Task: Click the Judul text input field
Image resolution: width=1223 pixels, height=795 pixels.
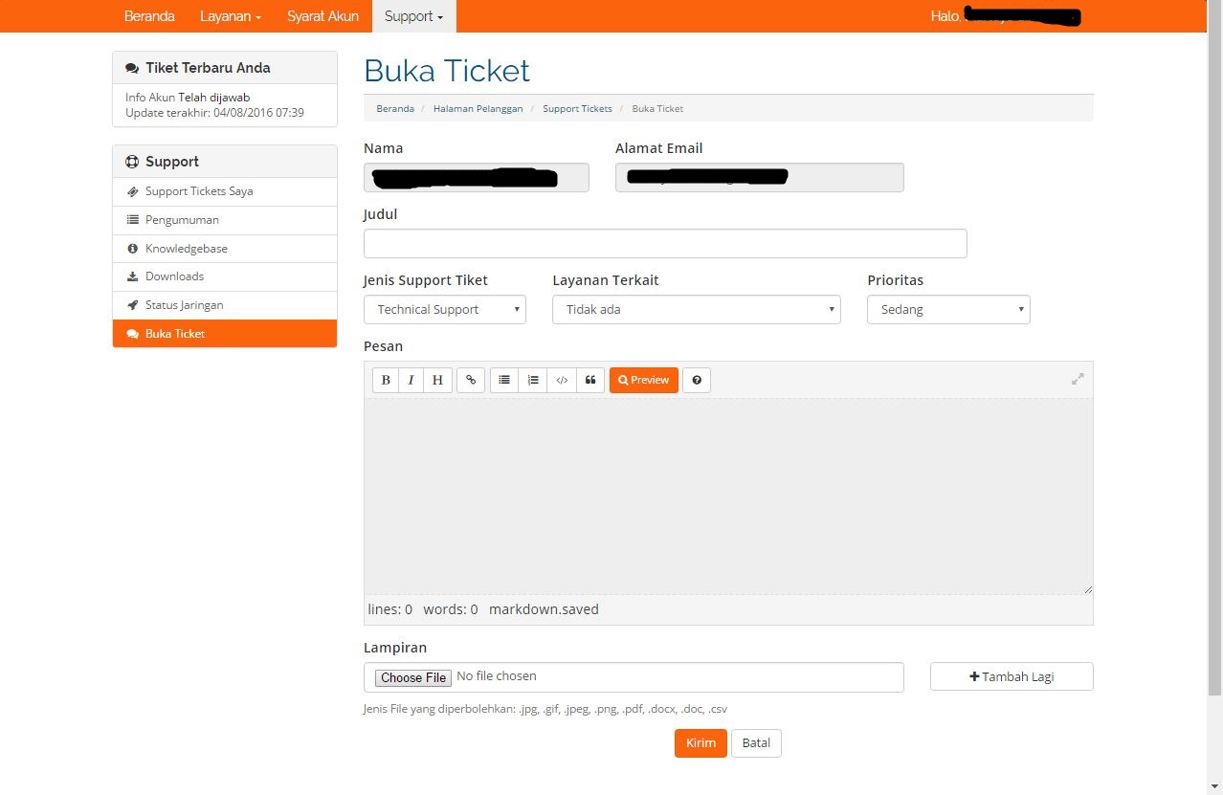Action: [x=665, y=244]
